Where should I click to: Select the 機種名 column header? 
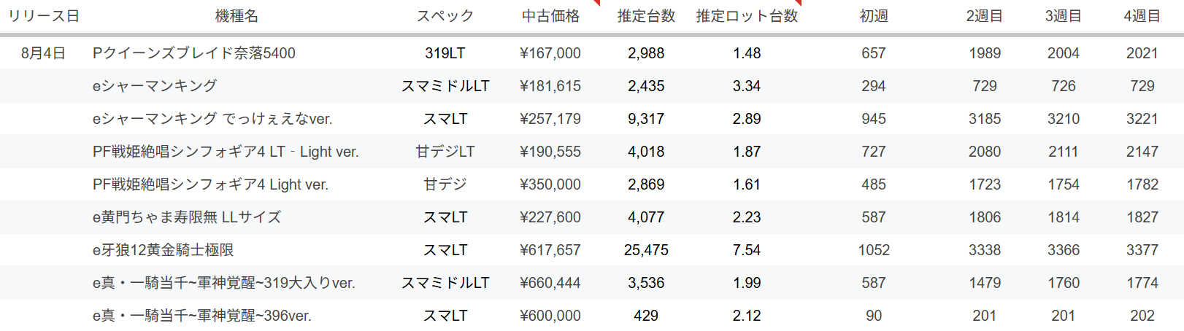(237, 16)
